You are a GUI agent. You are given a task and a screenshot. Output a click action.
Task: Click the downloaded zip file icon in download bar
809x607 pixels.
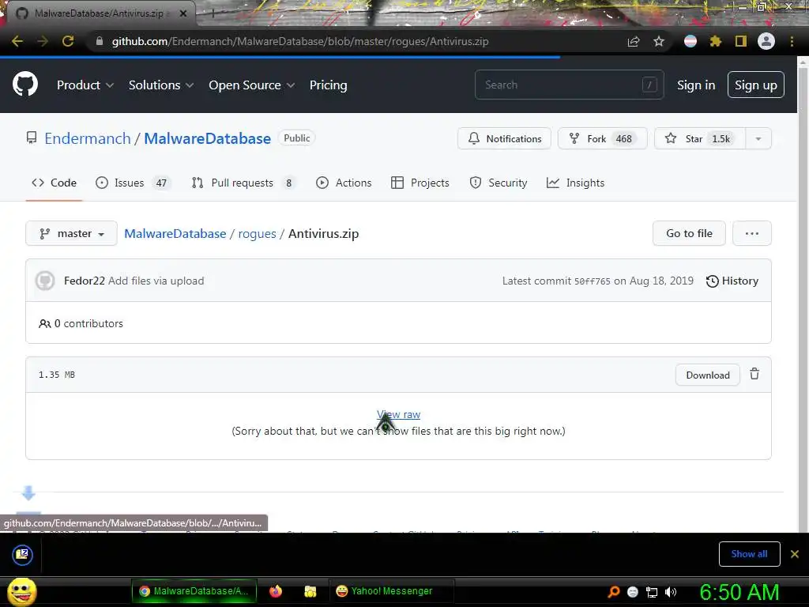pyautogui.click(x=22, y=555)
